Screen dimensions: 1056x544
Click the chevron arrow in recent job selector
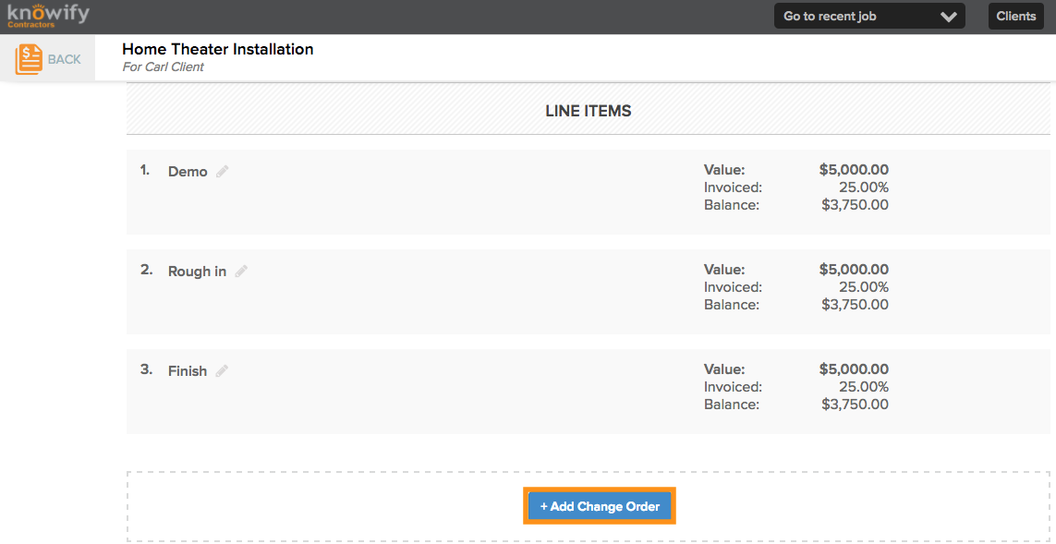[948, 17]
